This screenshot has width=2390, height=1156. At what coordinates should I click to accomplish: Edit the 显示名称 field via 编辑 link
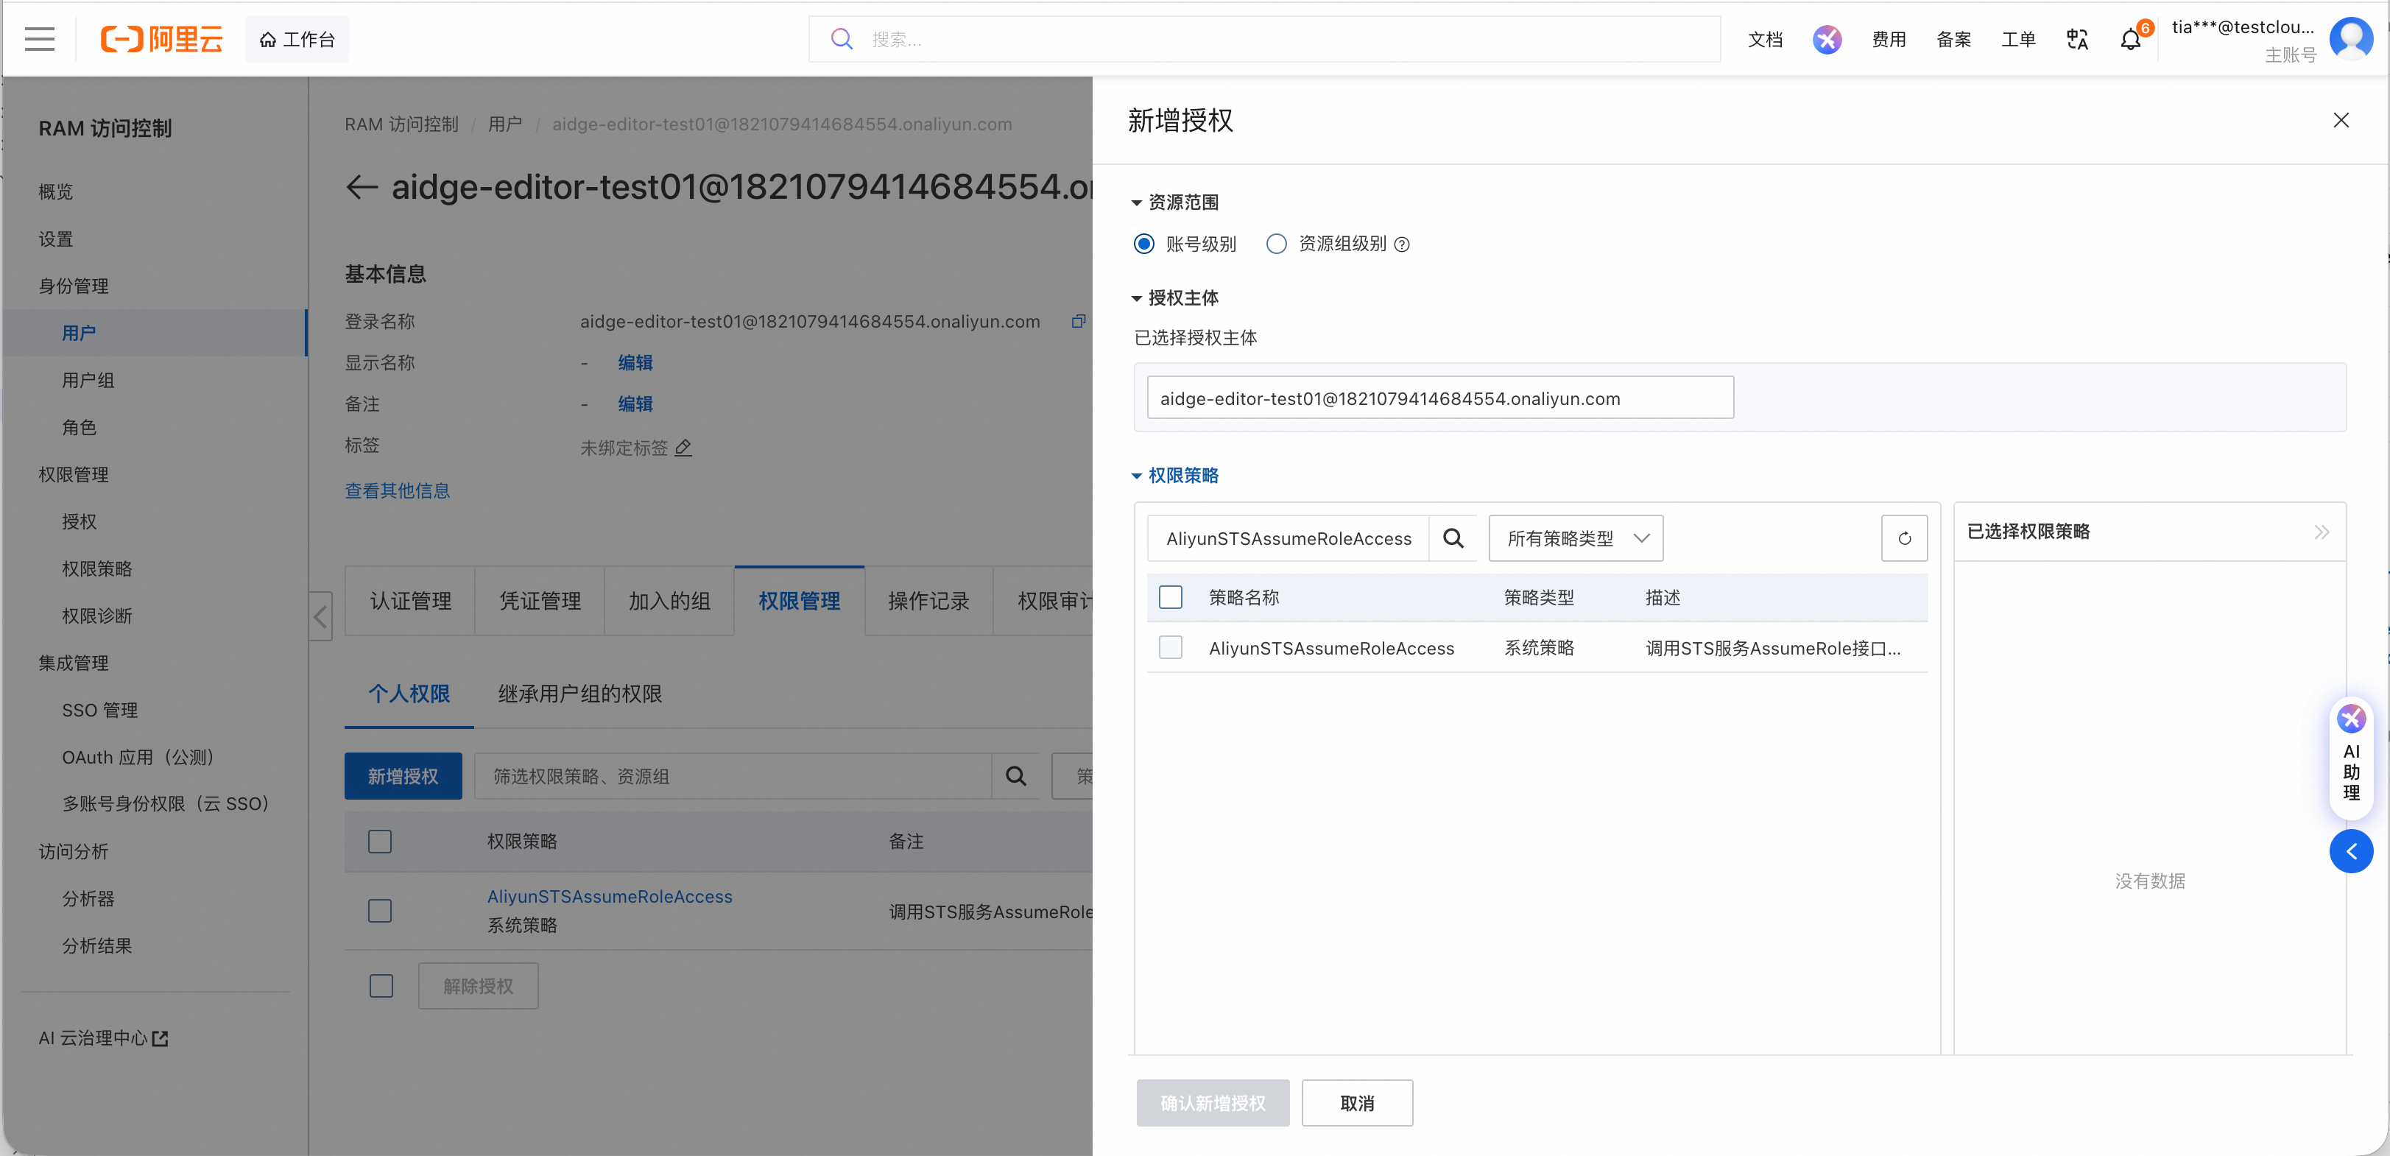(x=635, y=363)
